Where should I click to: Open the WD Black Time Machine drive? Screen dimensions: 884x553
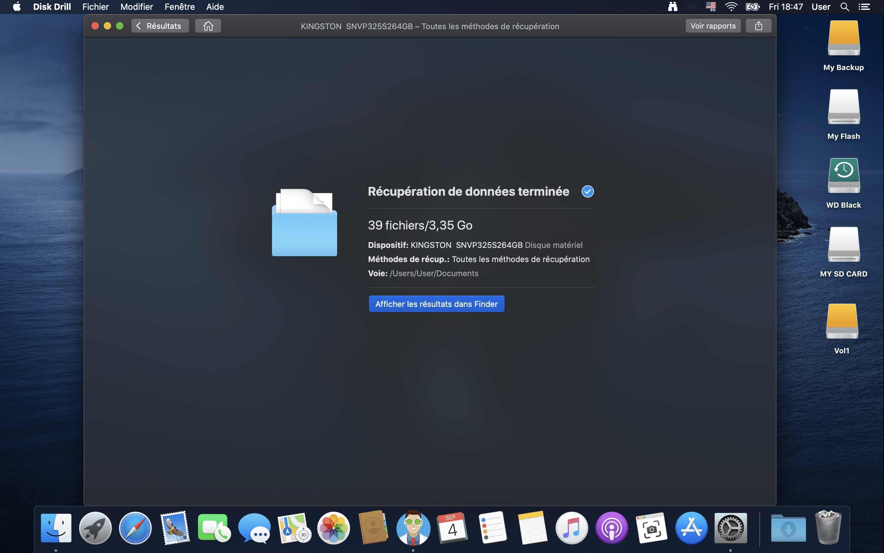click(843, 176)
